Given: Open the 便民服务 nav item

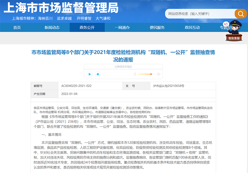Looking at the screenshot, I should (157, 28).
